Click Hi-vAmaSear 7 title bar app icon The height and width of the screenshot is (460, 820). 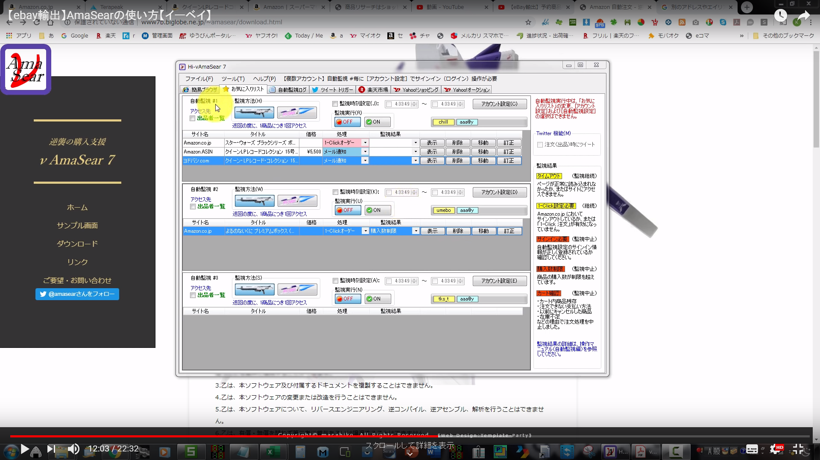click(x=182, y=67)
